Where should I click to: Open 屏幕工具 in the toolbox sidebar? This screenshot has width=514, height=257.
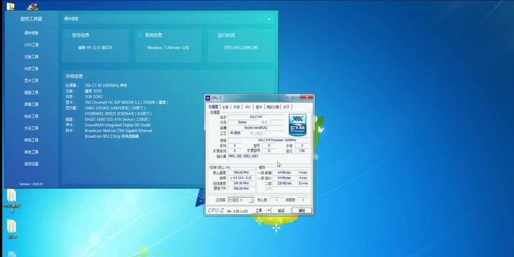(31, 104)
